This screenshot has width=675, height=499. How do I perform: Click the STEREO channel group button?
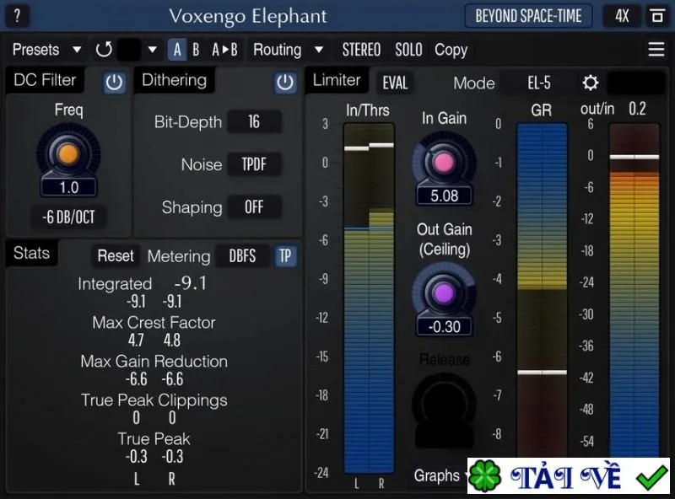tap(361, 50)
